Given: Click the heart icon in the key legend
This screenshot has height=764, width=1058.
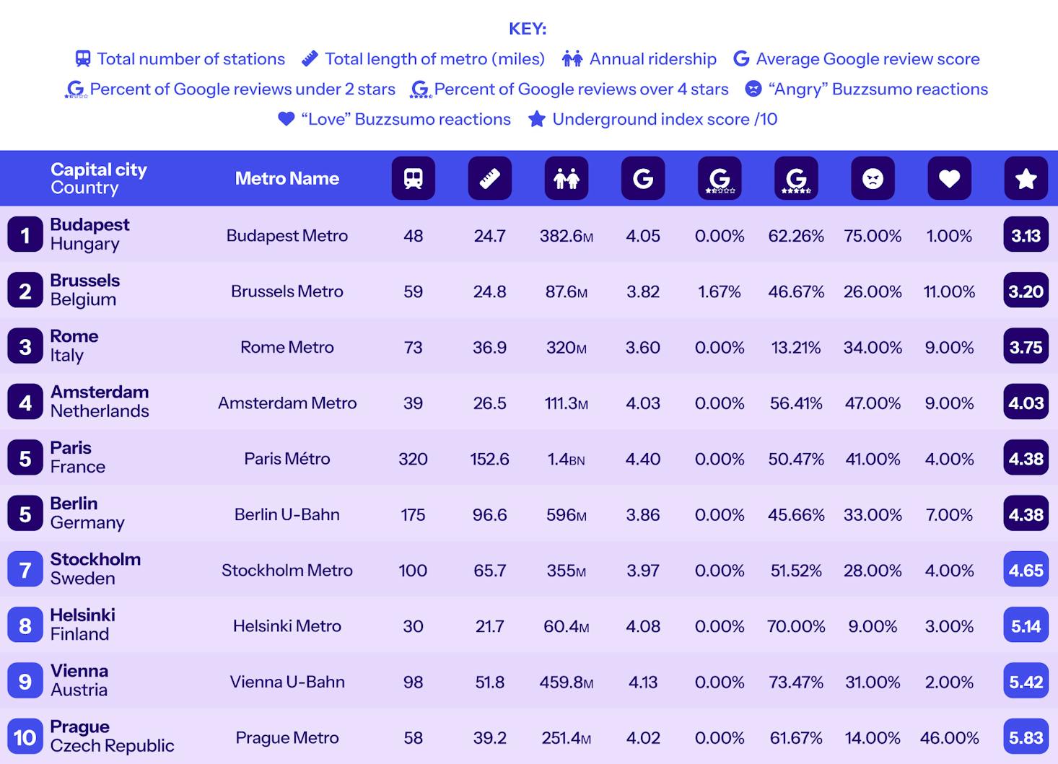Looking at the screenshot, I should click(x=287, y=119).
